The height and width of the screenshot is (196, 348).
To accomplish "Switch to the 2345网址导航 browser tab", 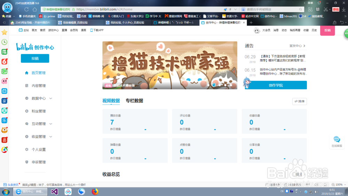I will tap(32, 22).
